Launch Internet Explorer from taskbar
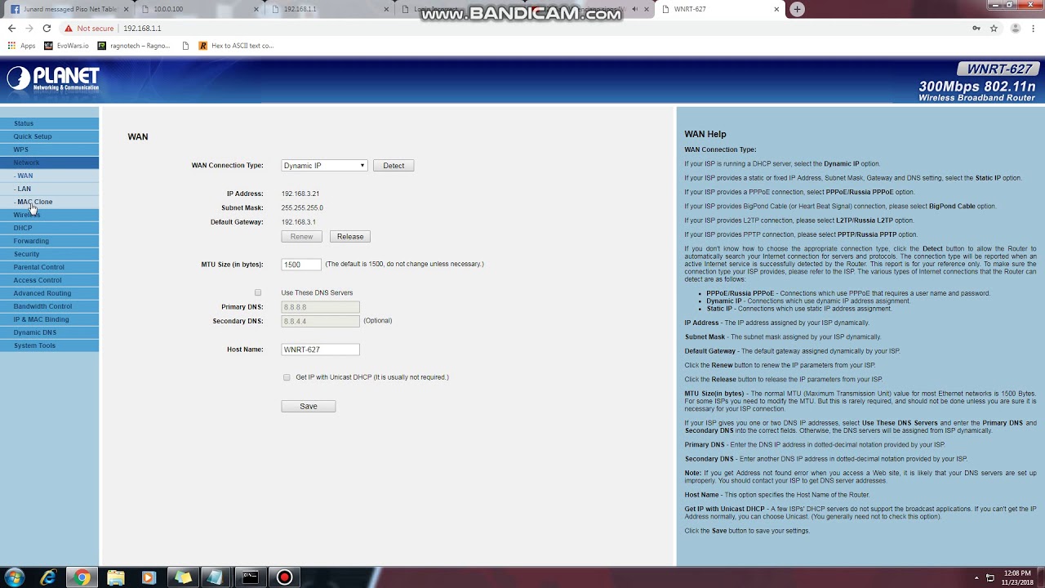 48,577
